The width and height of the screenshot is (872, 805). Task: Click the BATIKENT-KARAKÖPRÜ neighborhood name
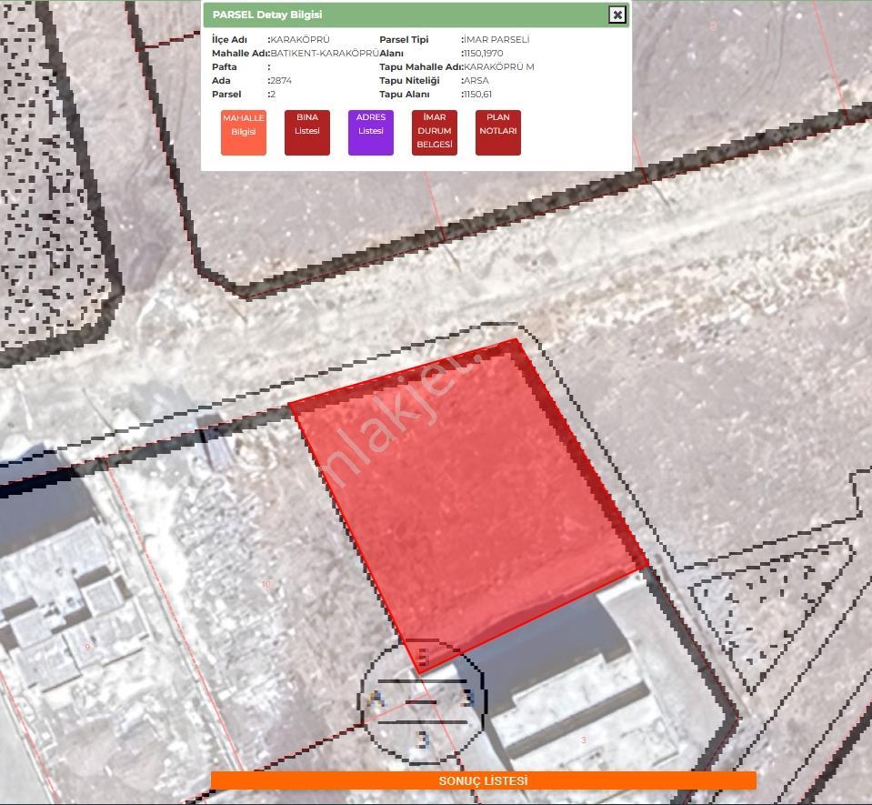pyautogui.click(x=325, y=54)
